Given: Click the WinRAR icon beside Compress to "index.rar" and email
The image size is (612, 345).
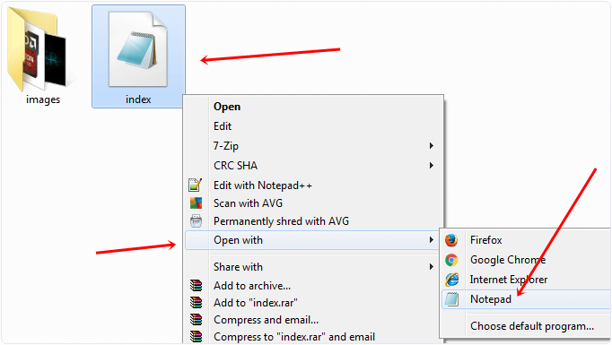Looking at the screenshot, I should coord(196,336).
